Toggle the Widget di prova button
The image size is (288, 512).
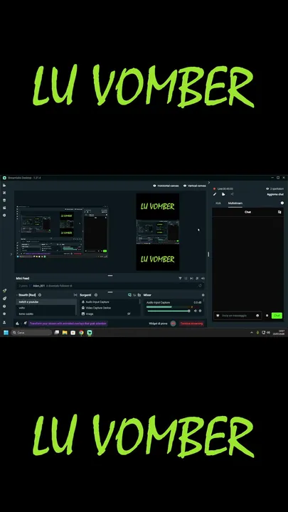click(x=173, y=324)
